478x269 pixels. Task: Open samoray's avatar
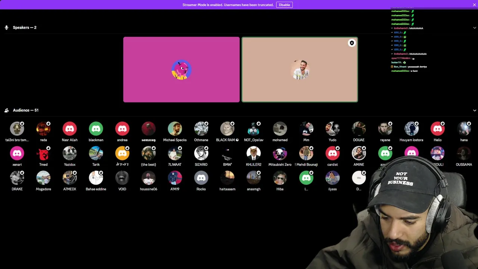click(x=148, y=129)
